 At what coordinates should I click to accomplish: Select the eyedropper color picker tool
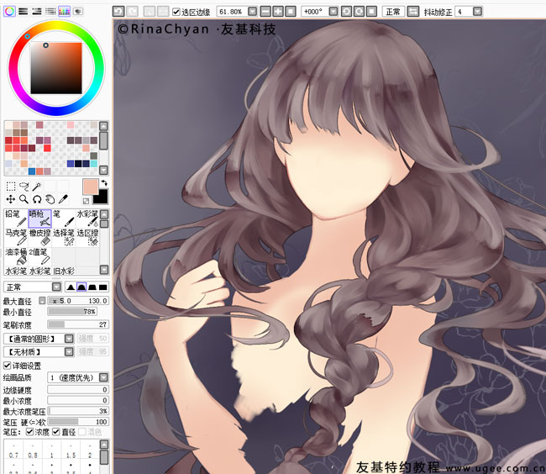click(x=63, y=199)
